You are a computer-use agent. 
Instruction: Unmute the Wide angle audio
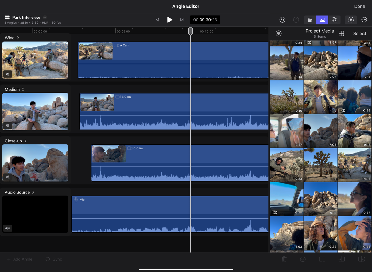[7, 74]
